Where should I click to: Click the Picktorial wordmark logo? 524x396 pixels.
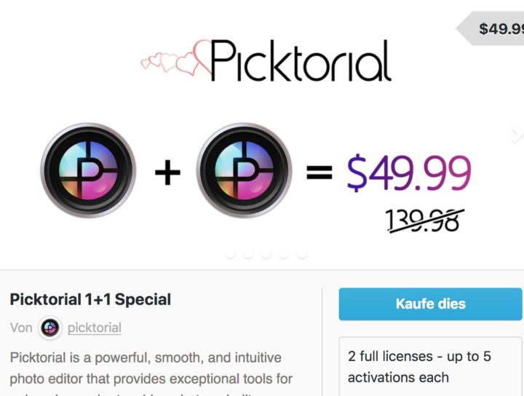point(301,60)
